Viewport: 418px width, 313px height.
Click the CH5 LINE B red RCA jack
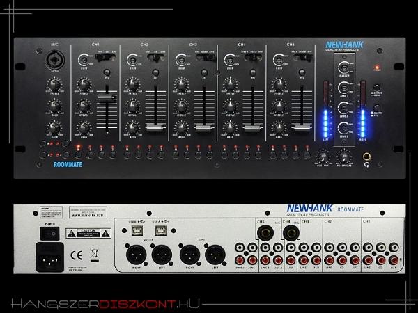(265, 260)
